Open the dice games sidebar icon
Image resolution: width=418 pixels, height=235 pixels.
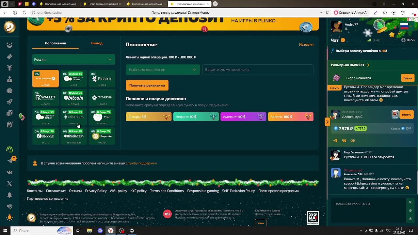point(9,114)
